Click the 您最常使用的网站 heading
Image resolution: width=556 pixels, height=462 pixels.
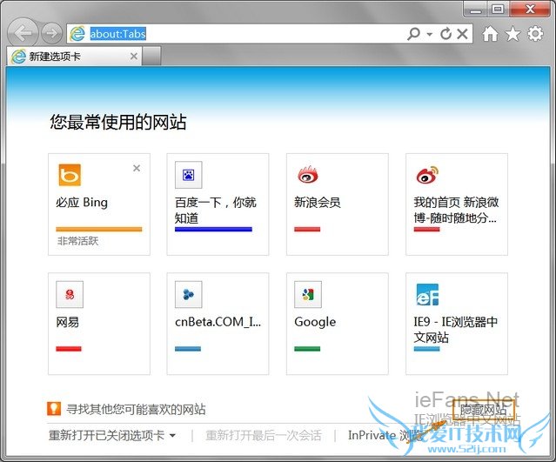[x=117, y=122]
